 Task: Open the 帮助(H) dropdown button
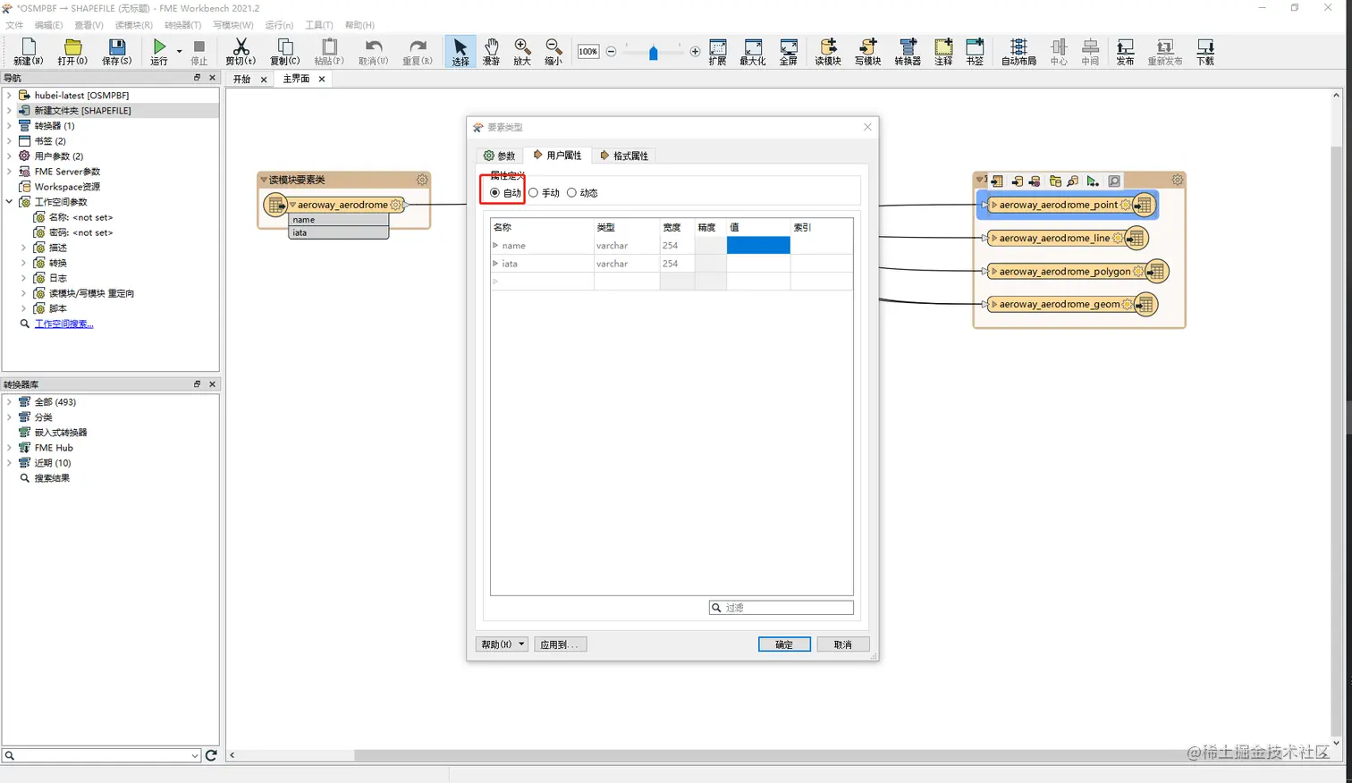tap(502, 644)
